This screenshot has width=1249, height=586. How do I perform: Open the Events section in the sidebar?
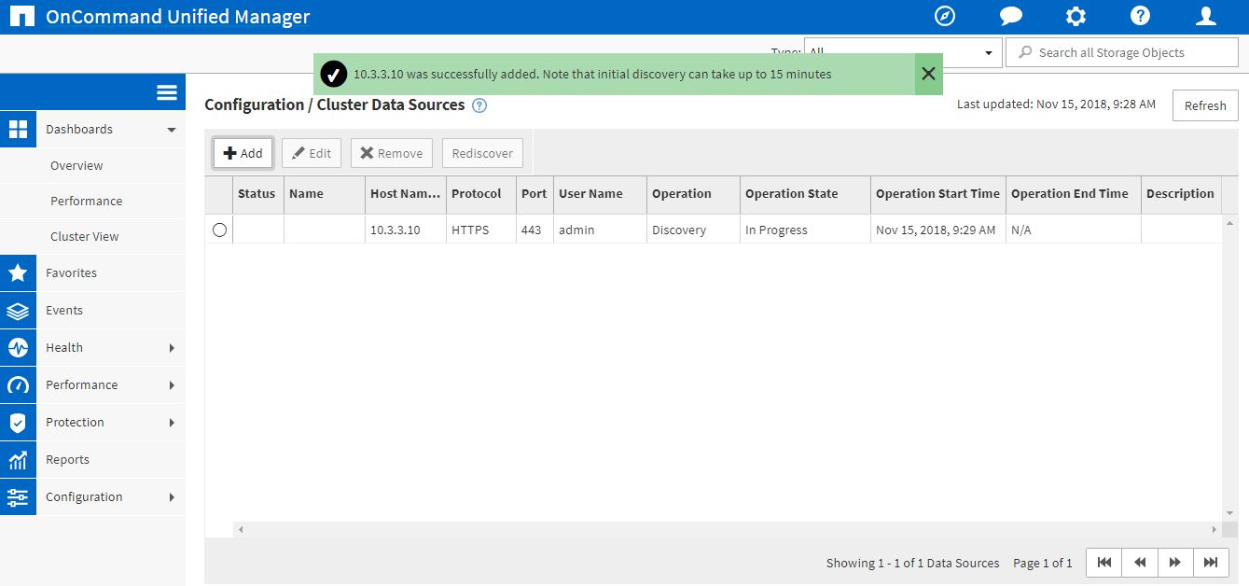coord(64,310)
